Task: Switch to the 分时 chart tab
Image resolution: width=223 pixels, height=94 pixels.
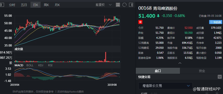Action: click(x=12, y=5)
